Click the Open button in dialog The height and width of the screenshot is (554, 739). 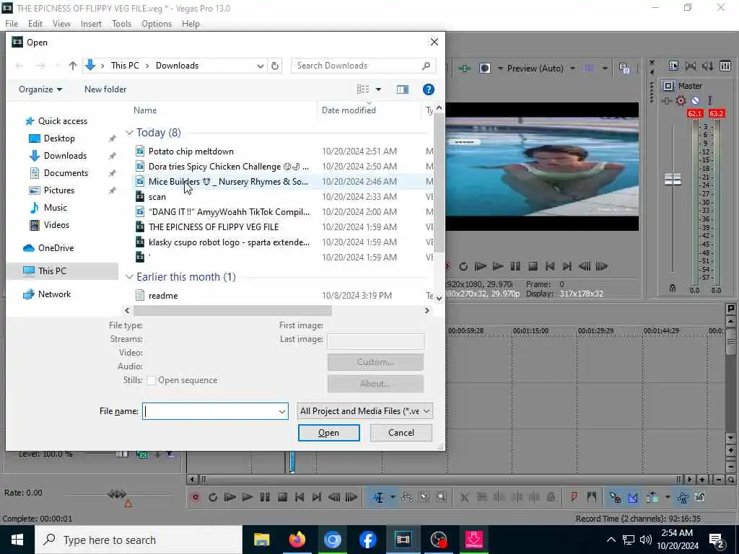[x=328, y=433]
